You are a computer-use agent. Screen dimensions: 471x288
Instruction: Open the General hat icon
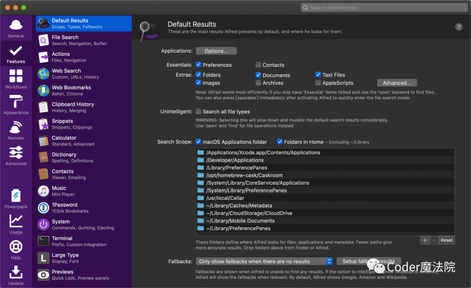click(16, 25)
